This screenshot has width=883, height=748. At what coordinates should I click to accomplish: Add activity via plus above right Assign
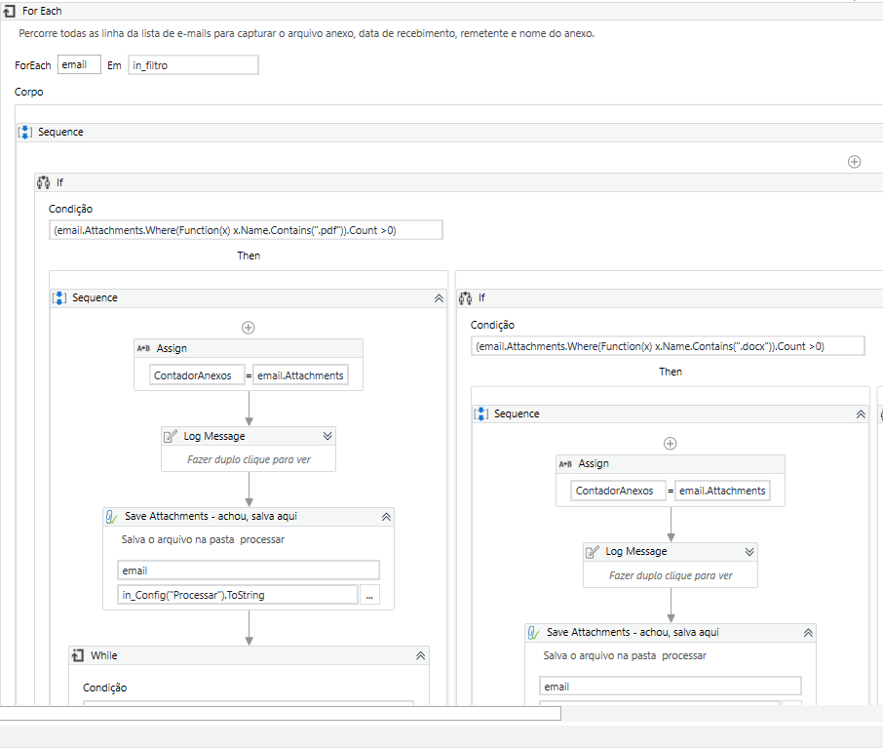(671, 444)
